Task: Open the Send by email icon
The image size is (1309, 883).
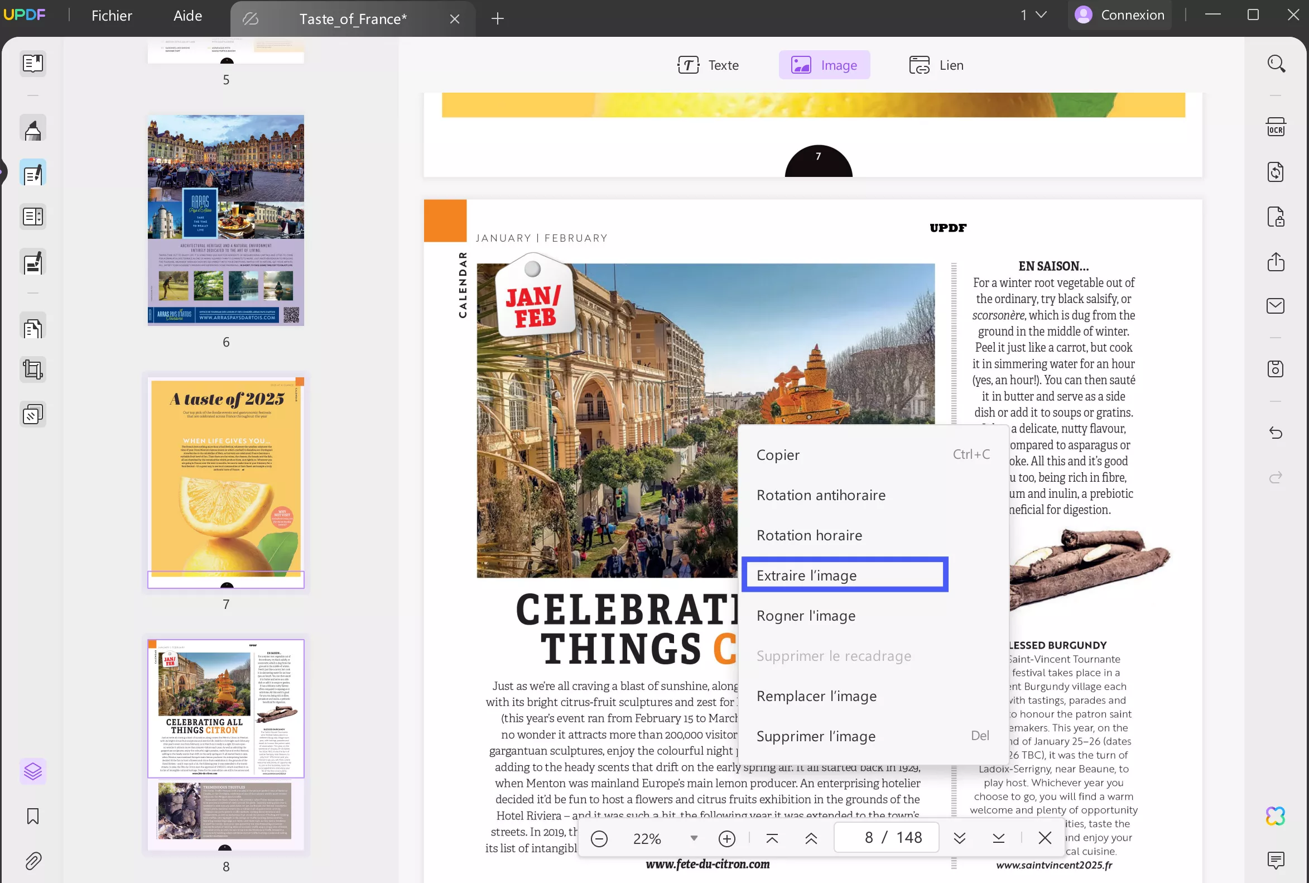Action: 1275,306
